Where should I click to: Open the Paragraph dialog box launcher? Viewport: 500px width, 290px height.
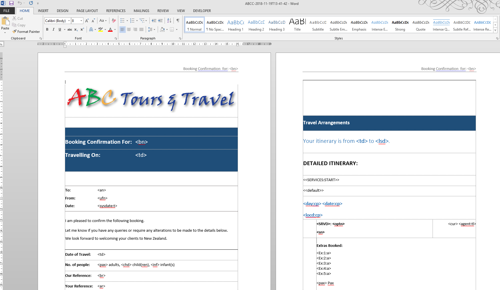(180, 38)
